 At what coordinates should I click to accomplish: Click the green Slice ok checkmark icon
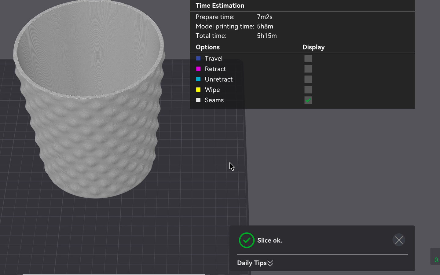pyautogui.click(x=247, y=240)
